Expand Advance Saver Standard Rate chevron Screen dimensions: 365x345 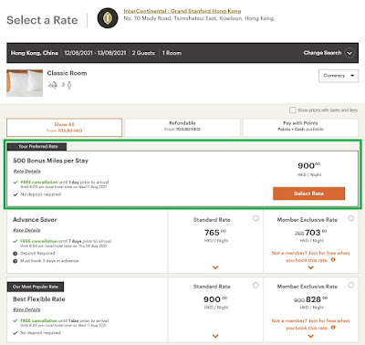pyautogui.click(x=215, y=267)
